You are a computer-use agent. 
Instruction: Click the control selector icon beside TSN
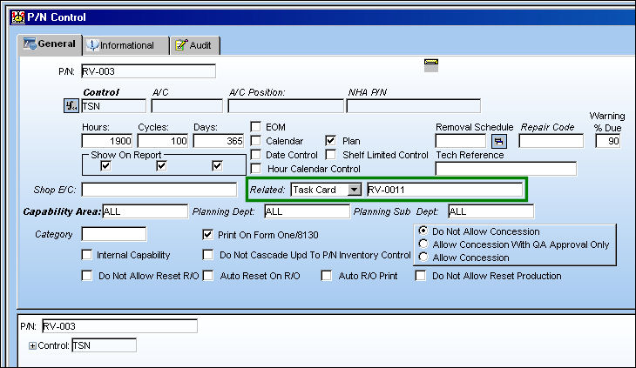(71, 106)
